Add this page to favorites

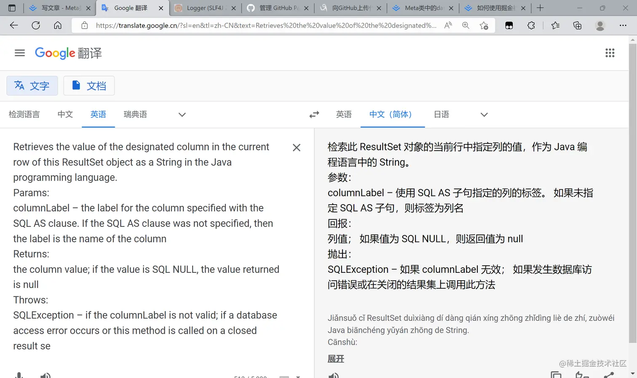tap(484, 25)
